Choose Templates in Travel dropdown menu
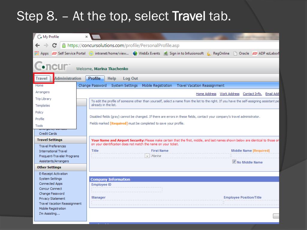The height and width of the screenshot is (230, 307). [x=43, y=106]
